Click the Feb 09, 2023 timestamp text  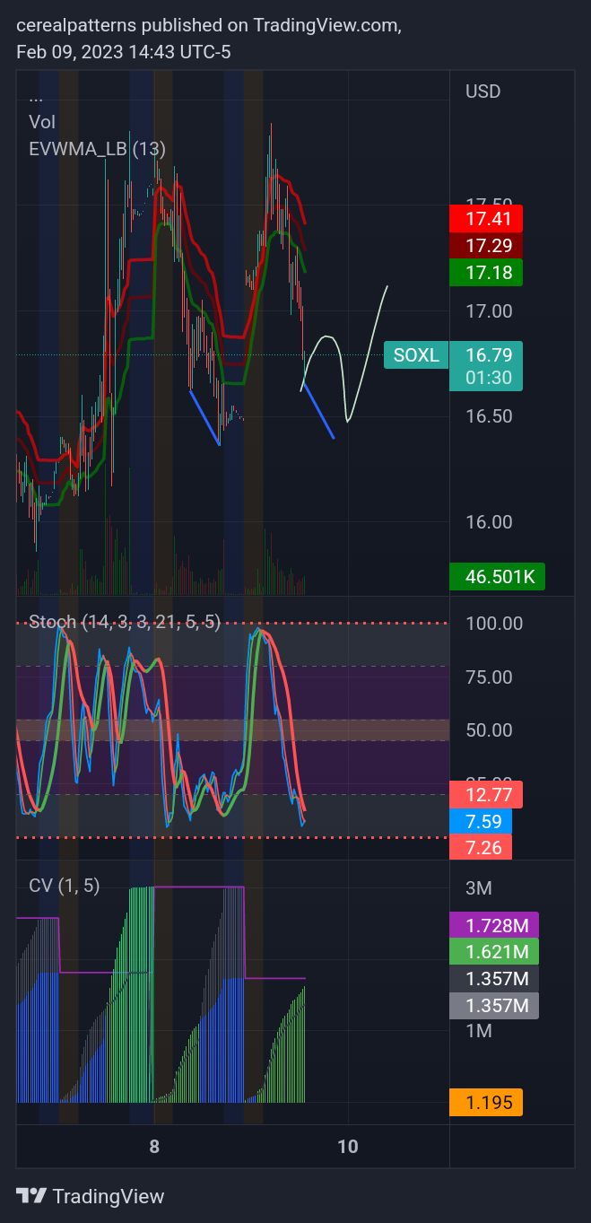pos(124,52)
